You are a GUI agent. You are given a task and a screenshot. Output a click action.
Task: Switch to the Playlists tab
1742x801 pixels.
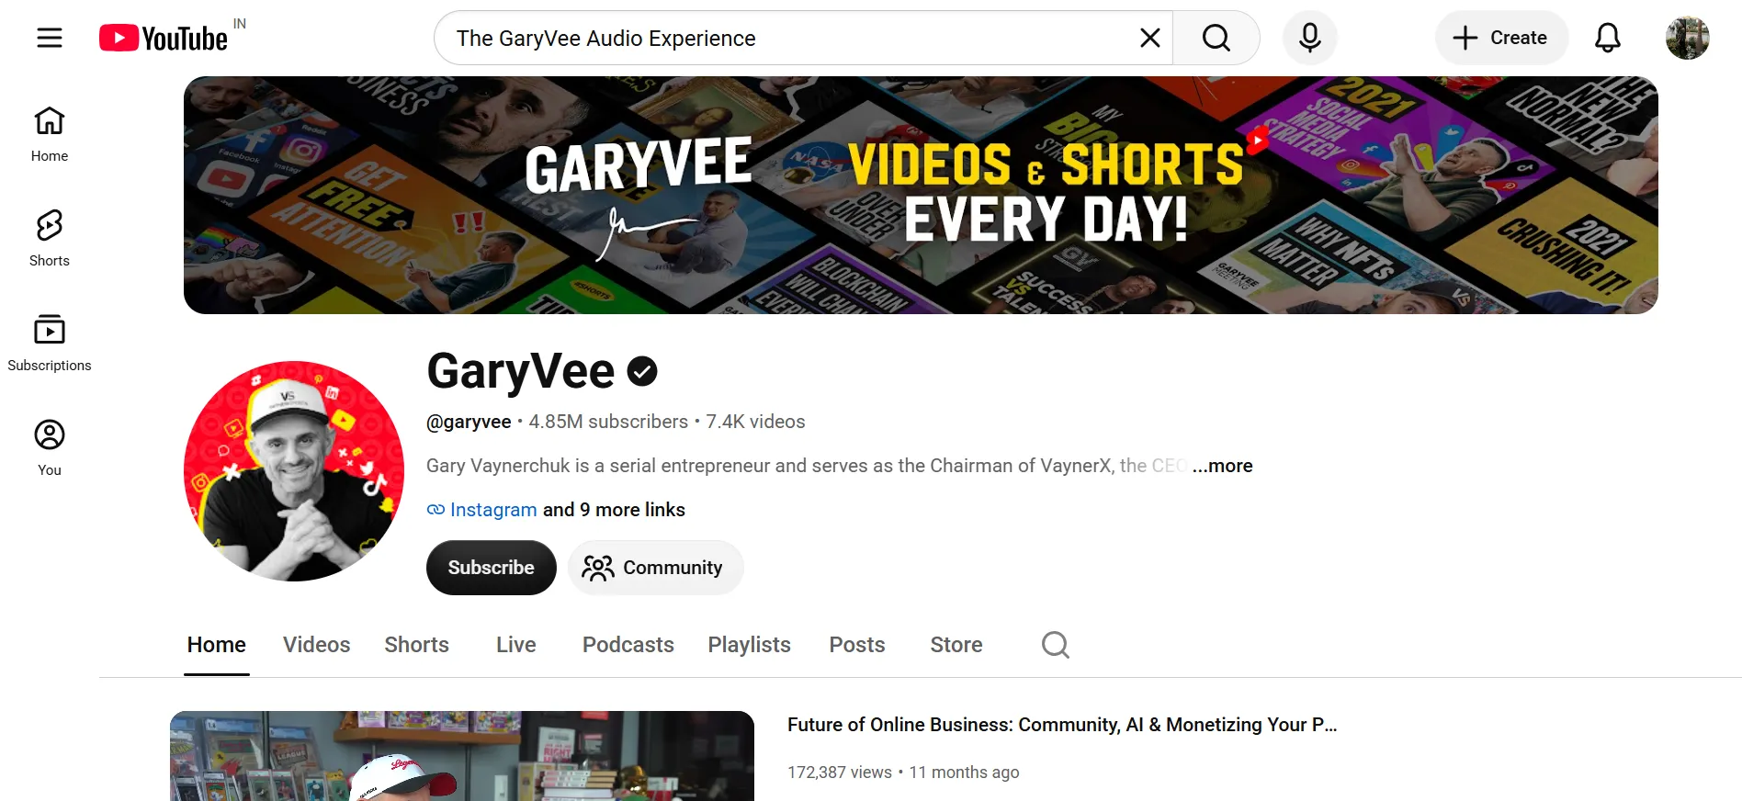click(x=750, y=645)
